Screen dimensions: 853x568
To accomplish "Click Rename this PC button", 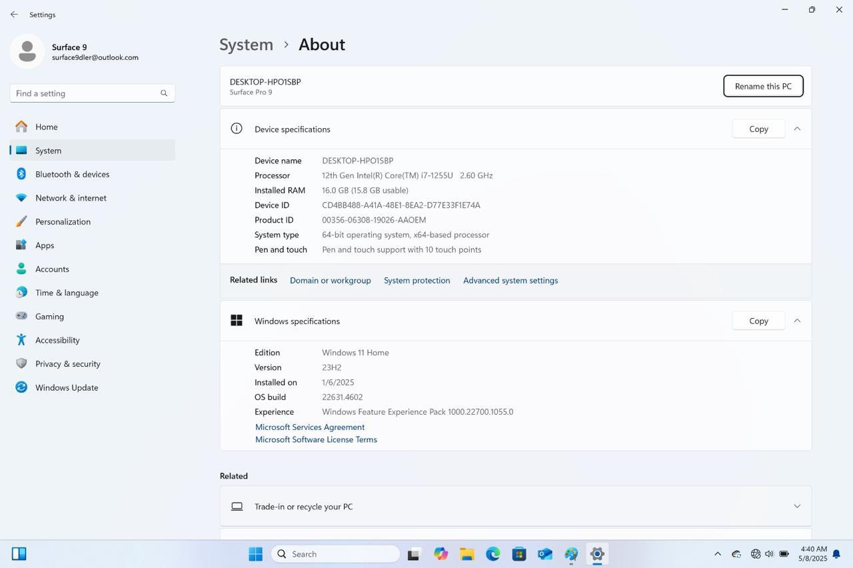I will click(x=763, y=86).
